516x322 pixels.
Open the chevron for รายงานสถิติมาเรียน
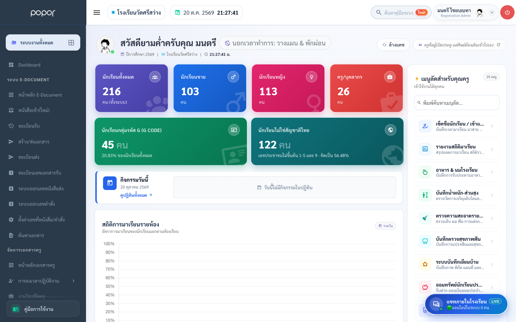tap(492, 149)
